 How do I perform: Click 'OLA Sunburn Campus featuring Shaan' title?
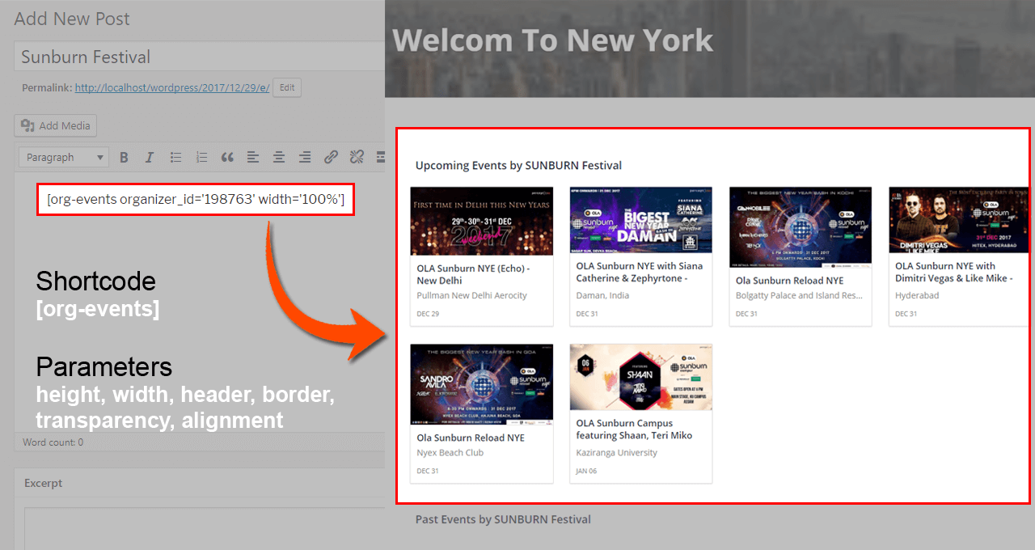634,429
